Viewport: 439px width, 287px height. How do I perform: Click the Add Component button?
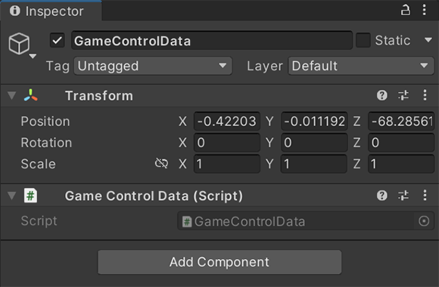coord(219,262)
